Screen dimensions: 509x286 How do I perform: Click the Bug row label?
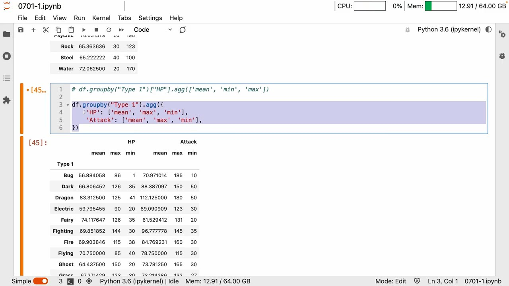(68, 175)
